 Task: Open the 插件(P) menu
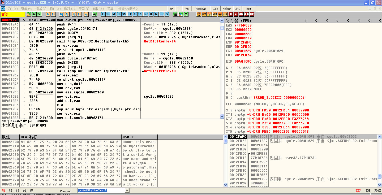coord(55,9)
